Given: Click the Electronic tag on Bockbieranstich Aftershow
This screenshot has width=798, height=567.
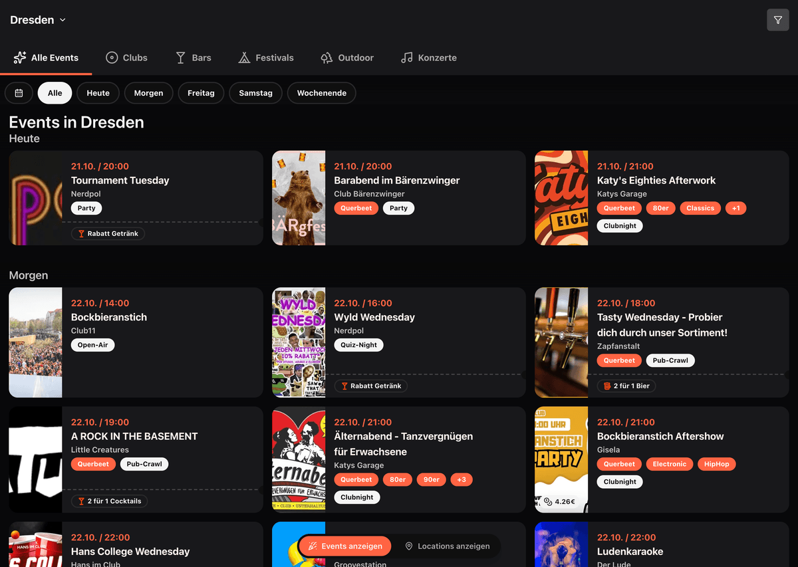Looking at the screenshot, I should tap(670, 464).
